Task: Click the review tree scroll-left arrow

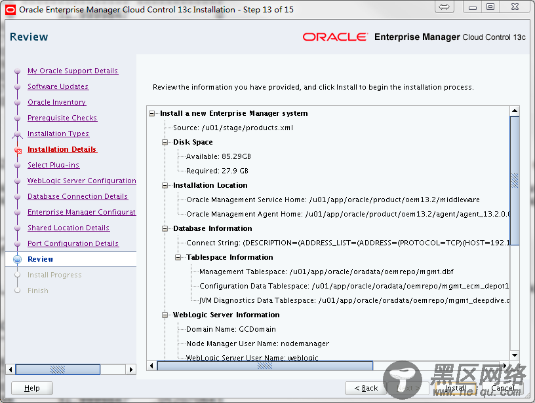Action: click(x=152, y=366)
